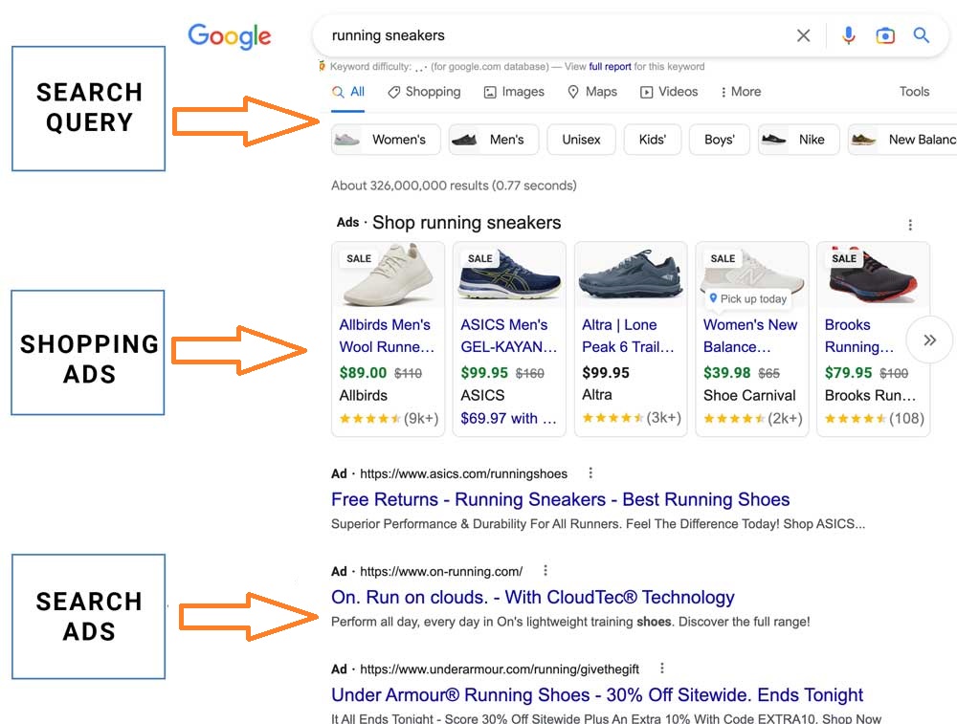Click Shoe Carnival 2k+ star rating

(752, 418)
